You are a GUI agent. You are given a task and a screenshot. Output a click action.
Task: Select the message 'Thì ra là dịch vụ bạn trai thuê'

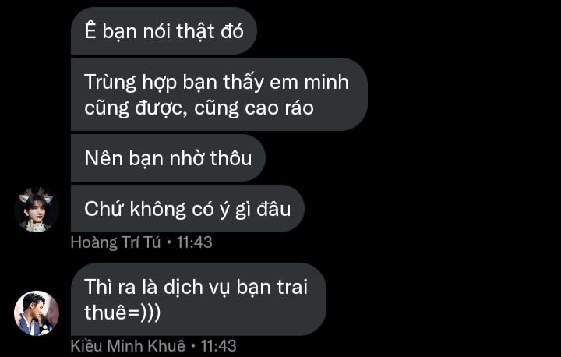click(x=199, y=299)
